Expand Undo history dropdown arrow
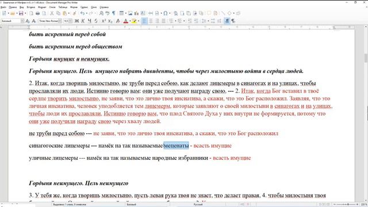Image resolution: width=368 pixels, height=207 pixels. (x=86, y=13)
